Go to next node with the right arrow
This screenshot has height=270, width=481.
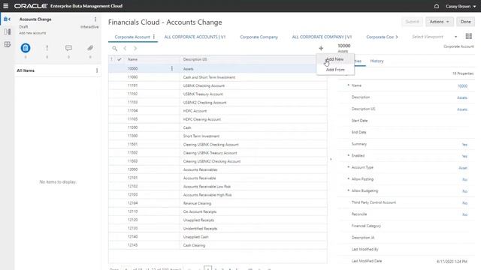(135, 48)
